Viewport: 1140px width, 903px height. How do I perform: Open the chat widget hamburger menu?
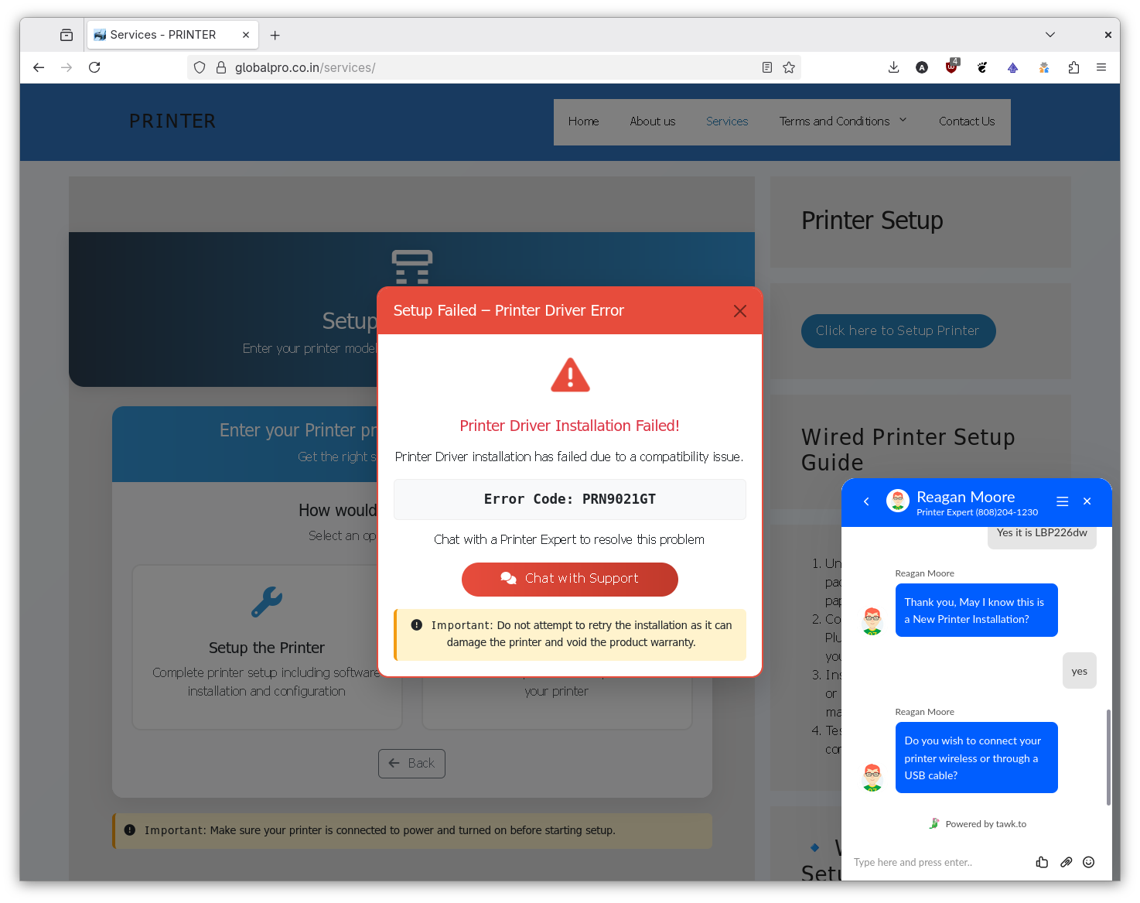(1063, 501)
